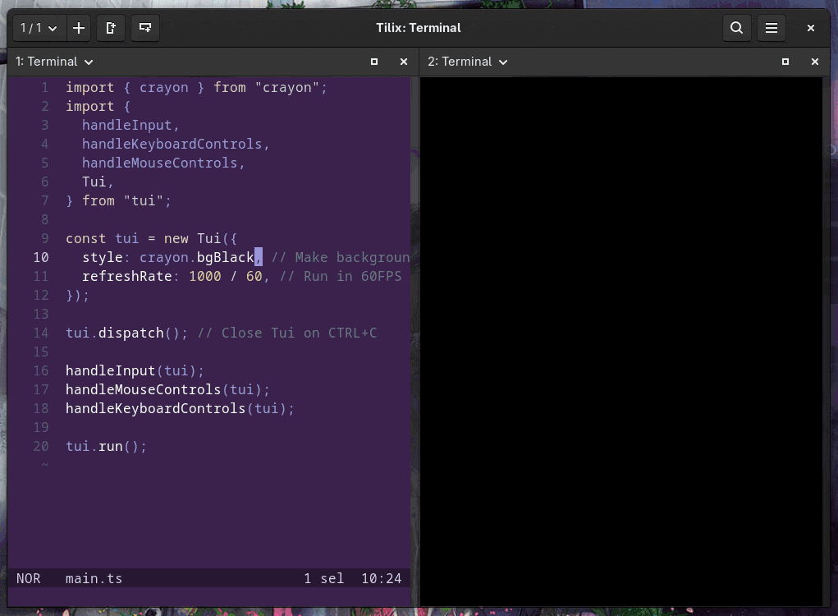Open the hamburger main menu
Image resolution: width=838 pixels, height=616 pixels.
[x=772, y=28]
